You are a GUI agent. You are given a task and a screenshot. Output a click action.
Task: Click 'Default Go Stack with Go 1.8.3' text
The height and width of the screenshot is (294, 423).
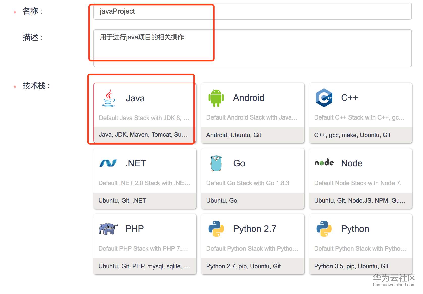pyautogui.click(x=248, y=183)
